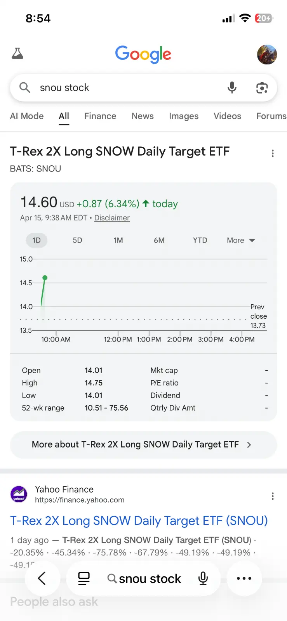Image resolution: width=287 pixels, height=621 pixels.
Task: Tap the back arrow in bottom bar
Action: 42,578
